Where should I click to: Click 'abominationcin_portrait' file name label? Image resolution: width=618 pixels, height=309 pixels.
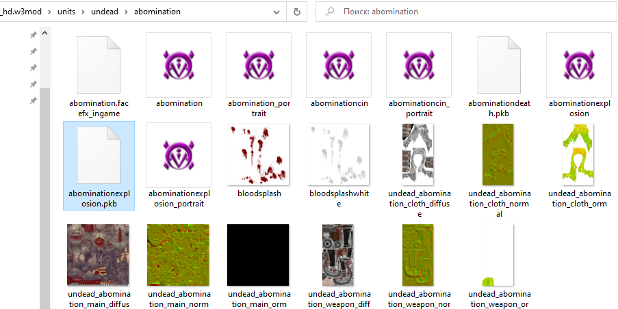(419, 108)
